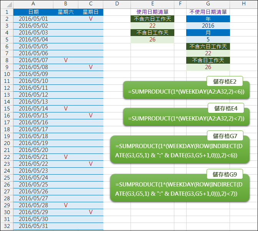Viewport: 258px width, 231px height.
Task: Click the V mark in row 23
Action: (x=91, y=164)
